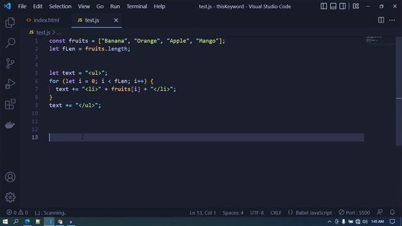The height and width of the screenshot is (226, 402).
Task: Open the Extensions view
Action: (x=10, y=104)
